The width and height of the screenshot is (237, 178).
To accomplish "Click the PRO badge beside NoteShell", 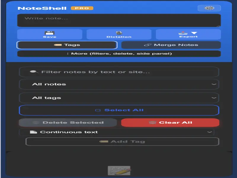I will point(82,8).
